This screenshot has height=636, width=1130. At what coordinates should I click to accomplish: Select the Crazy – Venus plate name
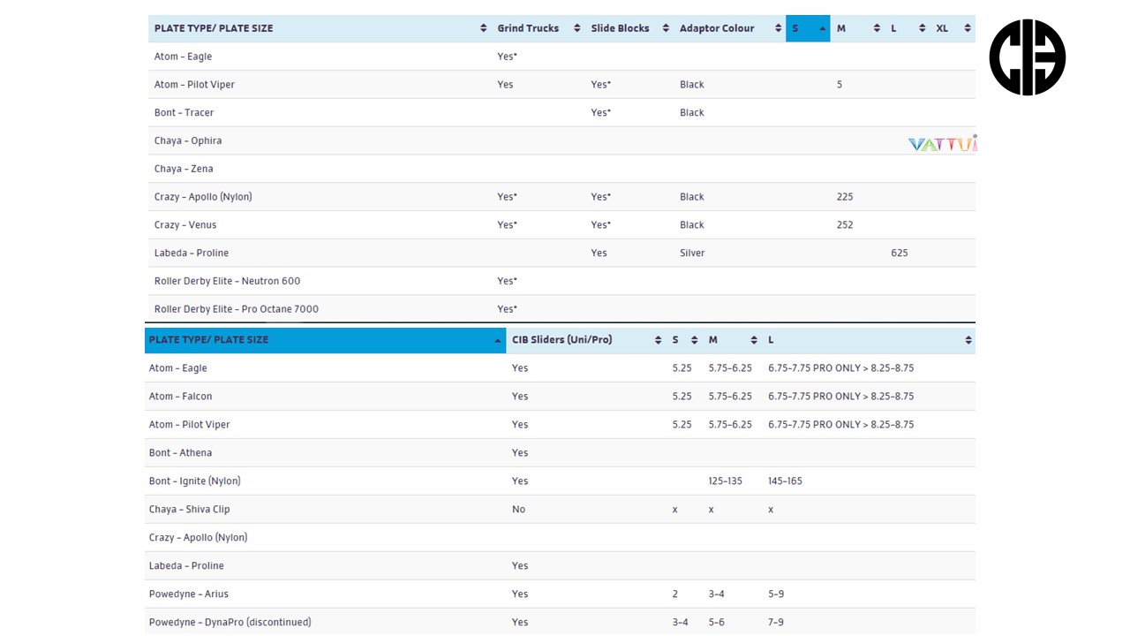coord(185,225)
